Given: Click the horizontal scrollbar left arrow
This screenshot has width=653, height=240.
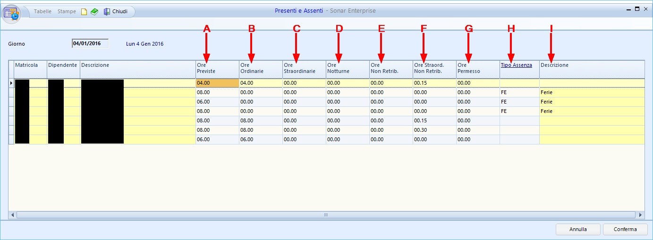Looking at the screenshot, I should (13, 215).
